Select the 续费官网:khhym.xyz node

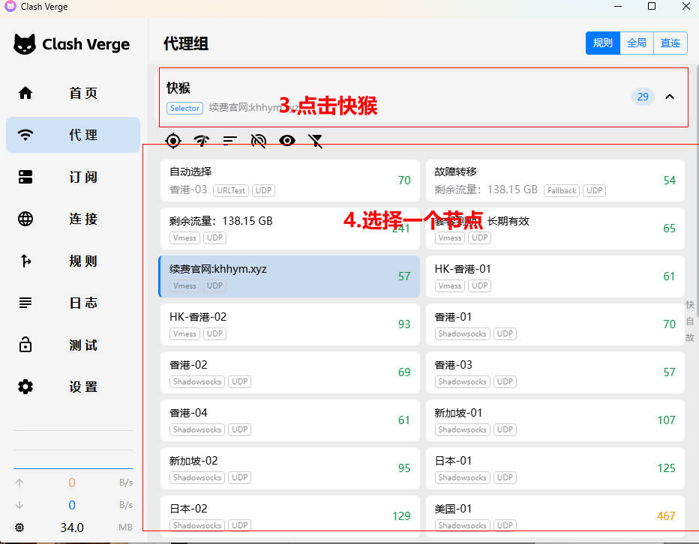tap(289, 276)
